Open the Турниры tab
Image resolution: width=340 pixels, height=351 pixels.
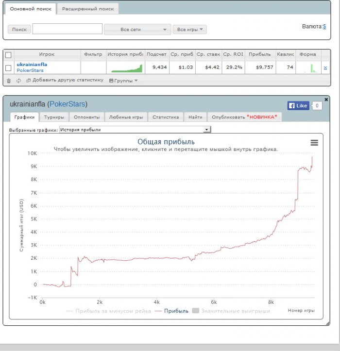click(54, 117)
